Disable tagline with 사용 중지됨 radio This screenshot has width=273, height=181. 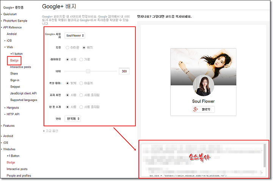click(x=81, y=107)
